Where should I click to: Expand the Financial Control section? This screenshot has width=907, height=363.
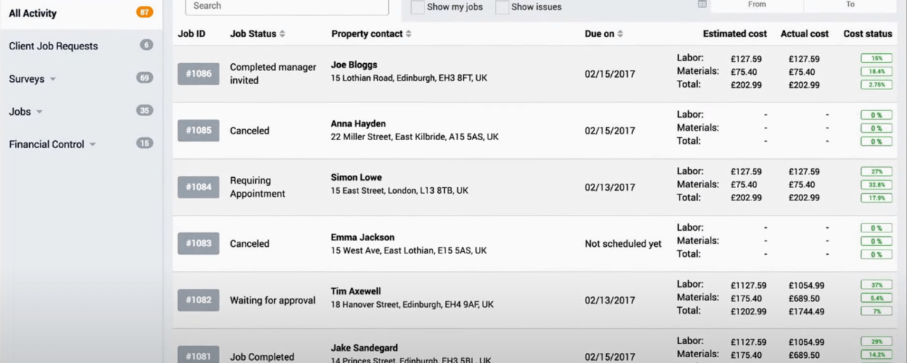[92, 144]
